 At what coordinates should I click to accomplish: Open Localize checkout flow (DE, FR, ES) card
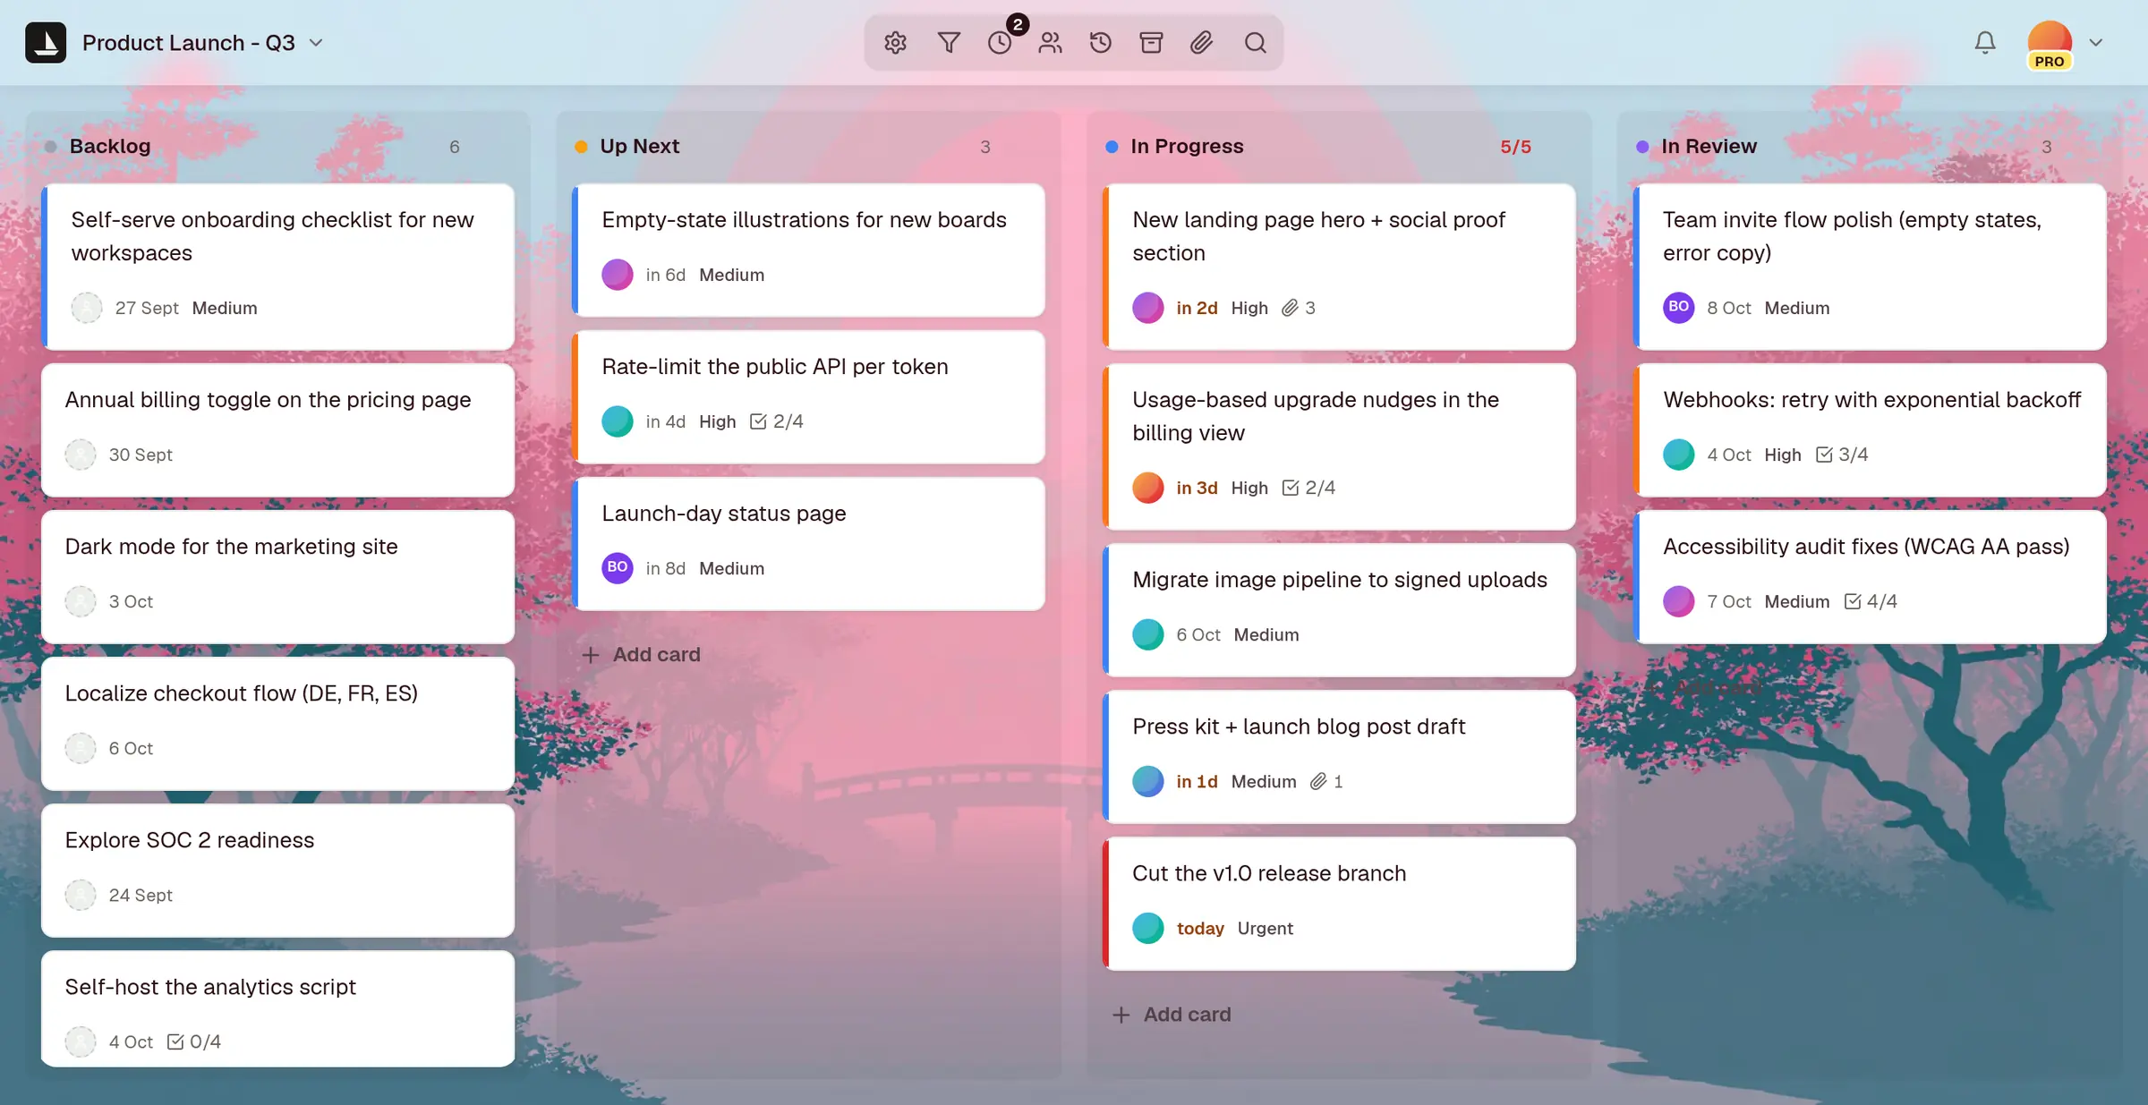click(x=277, y=724)
